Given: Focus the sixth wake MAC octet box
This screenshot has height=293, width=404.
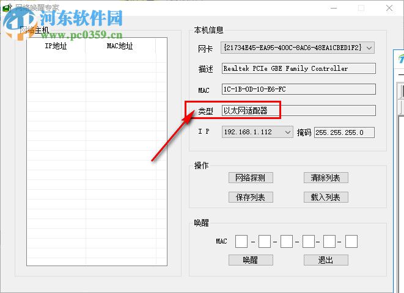Looking at the screenshot, I should 351,241.
